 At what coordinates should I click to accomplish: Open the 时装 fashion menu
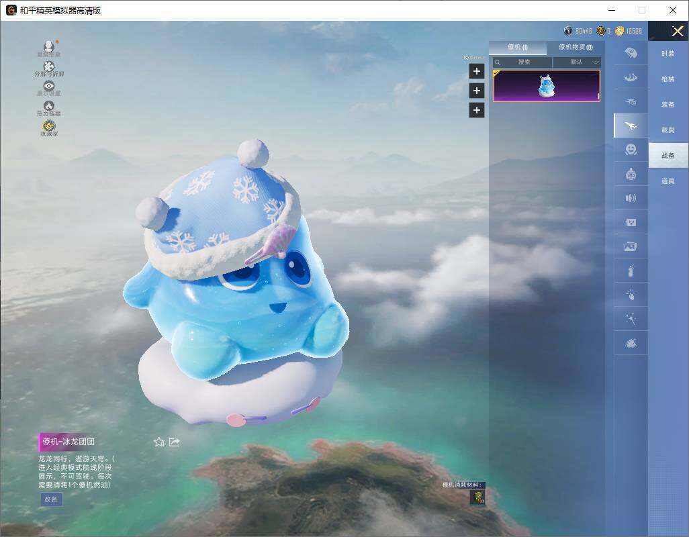[x=668, y=54]
